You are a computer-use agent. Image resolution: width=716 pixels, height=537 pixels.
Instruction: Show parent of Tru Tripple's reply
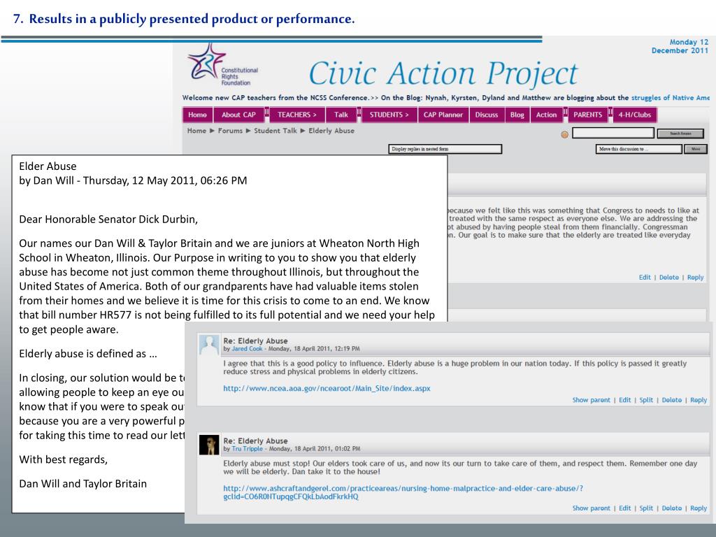pos(591,508)
